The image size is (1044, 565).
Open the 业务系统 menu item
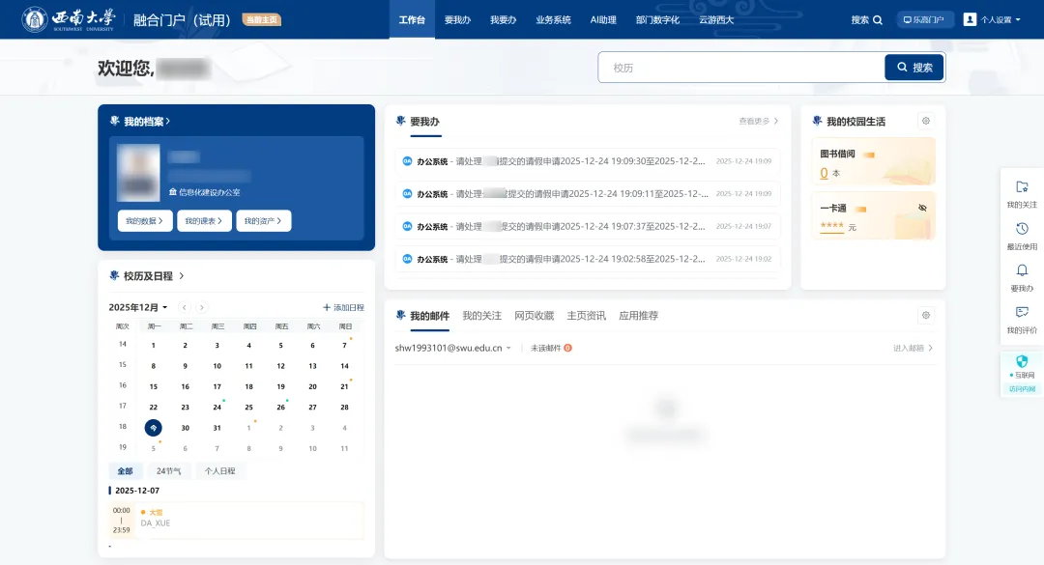553,18
